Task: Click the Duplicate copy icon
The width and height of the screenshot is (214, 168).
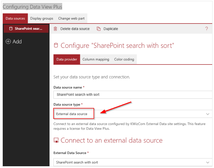Action: pyautogui.click(x=98, y=29)
